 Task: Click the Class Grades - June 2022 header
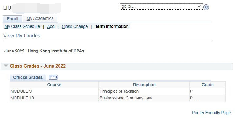pyautogui.click(x=38, y=66)
